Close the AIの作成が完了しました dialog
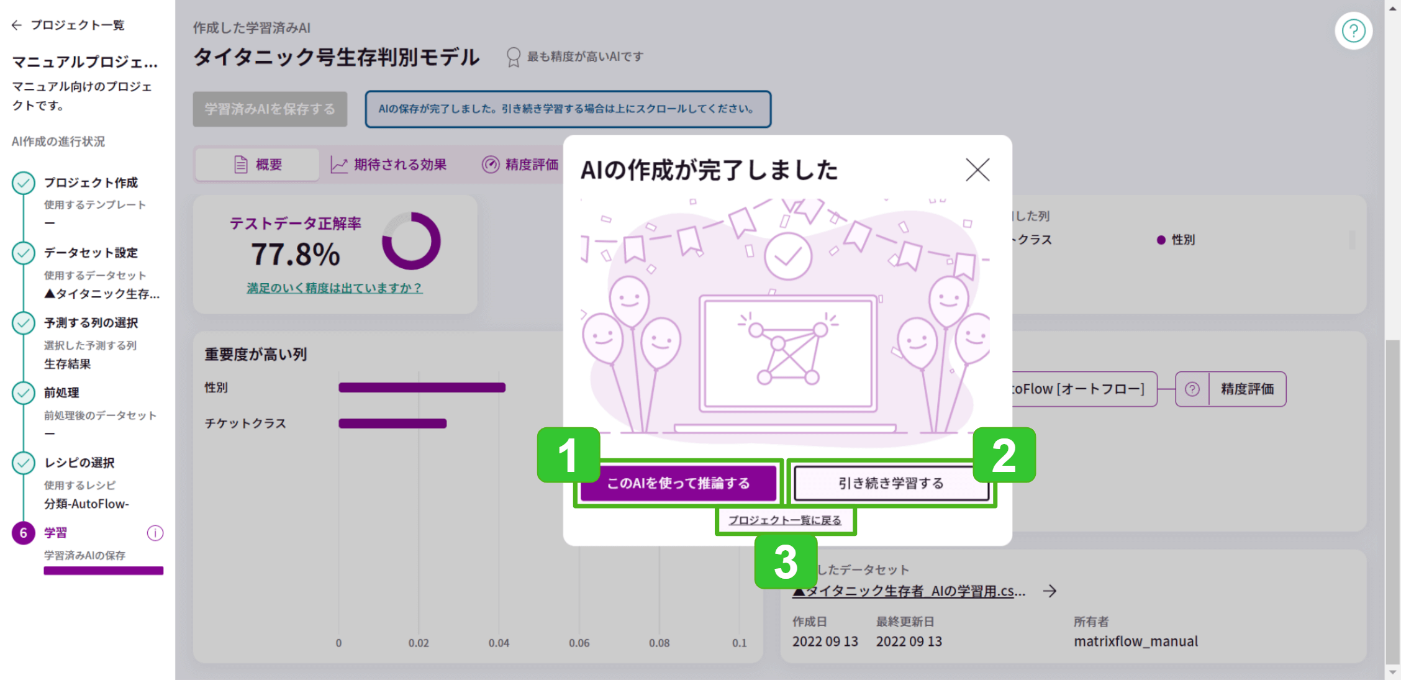1401x680 pixels. (x=977, y=170)
